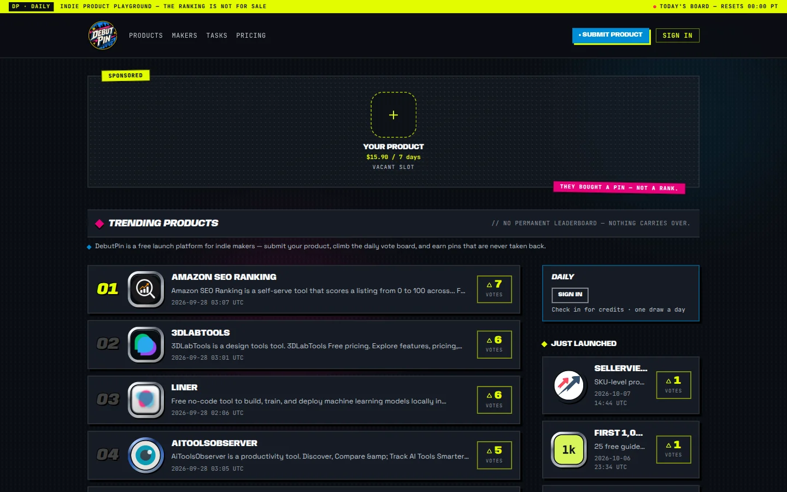The width and height of the screenshot is (787, 492).
Task: Upvote Amazon SEO Ranking with 7 votes
Action: pos(494,289)
